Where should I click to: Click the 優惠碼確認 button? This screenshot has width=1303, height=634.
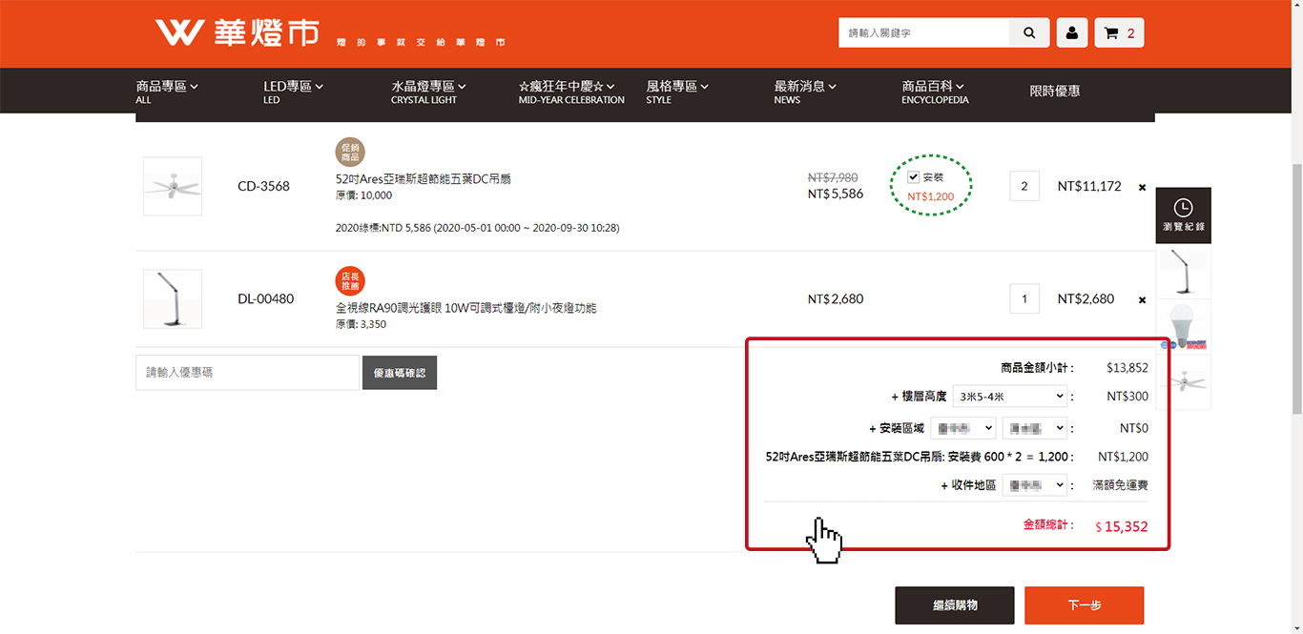pos(400,373)
